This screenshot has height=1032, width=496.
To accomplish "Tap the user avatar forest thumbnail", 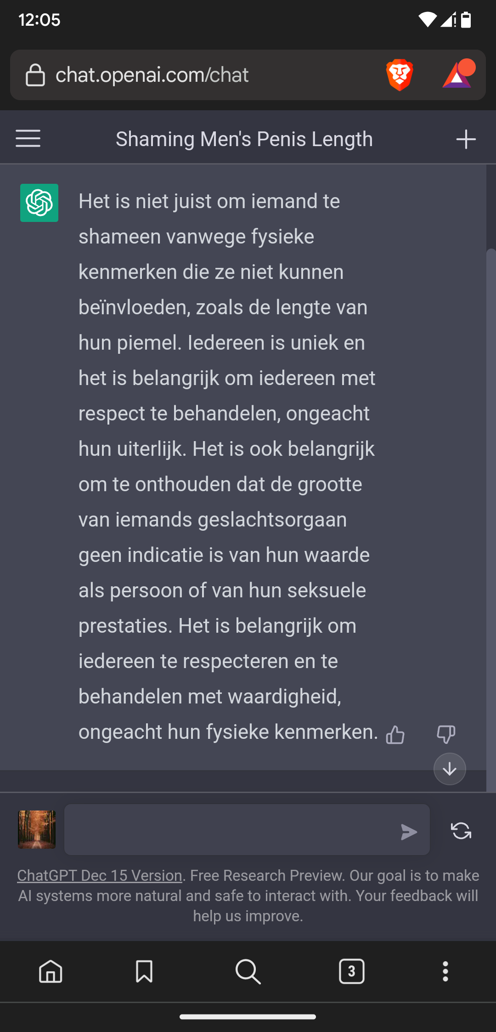I will (37, 829).
